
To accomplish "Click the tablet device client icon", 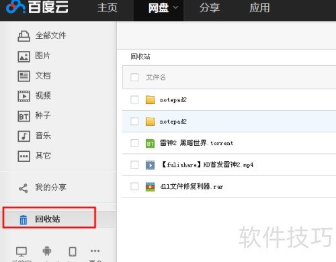I will 73,251.
